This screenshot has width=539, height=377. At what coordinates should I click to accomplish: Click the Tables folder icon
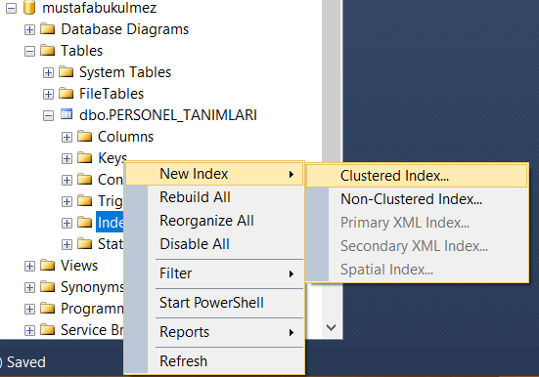pos(47,50)
